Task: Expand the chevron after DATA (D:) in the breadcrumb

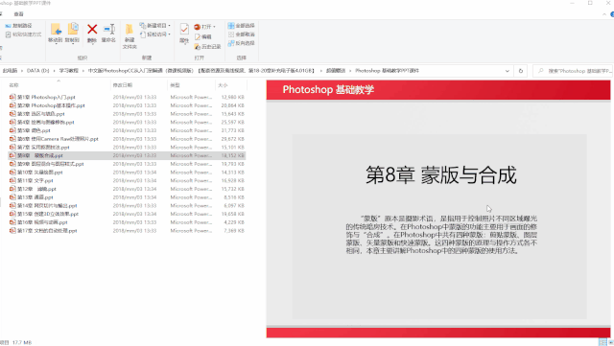Action: (54, 71)
